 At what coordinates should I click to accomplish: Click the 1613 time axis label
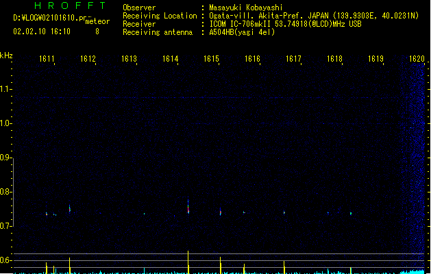[x=129, y=59]
